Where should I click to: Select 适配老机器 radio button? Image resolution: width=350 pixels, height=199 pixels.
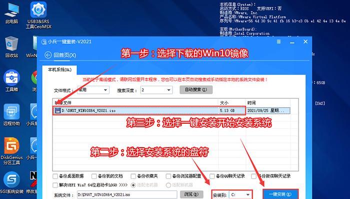133,185
